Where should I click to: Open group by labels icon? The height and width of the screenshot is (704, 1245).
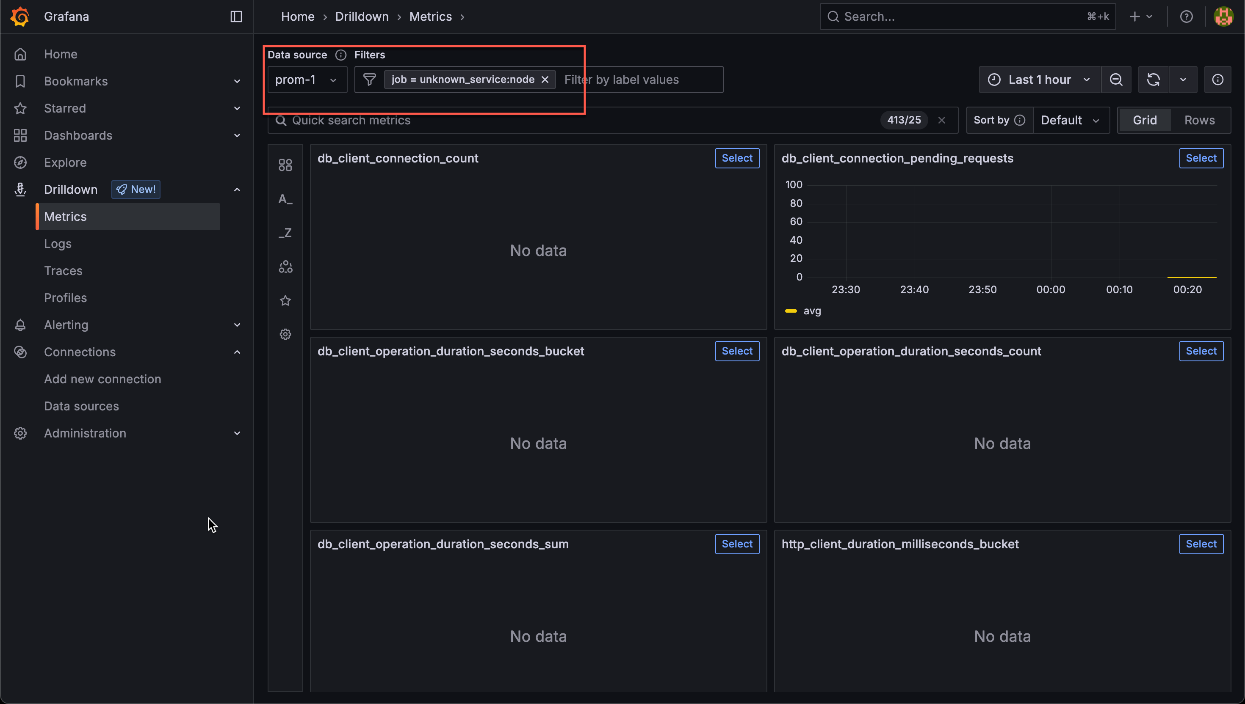click(285, 267)
